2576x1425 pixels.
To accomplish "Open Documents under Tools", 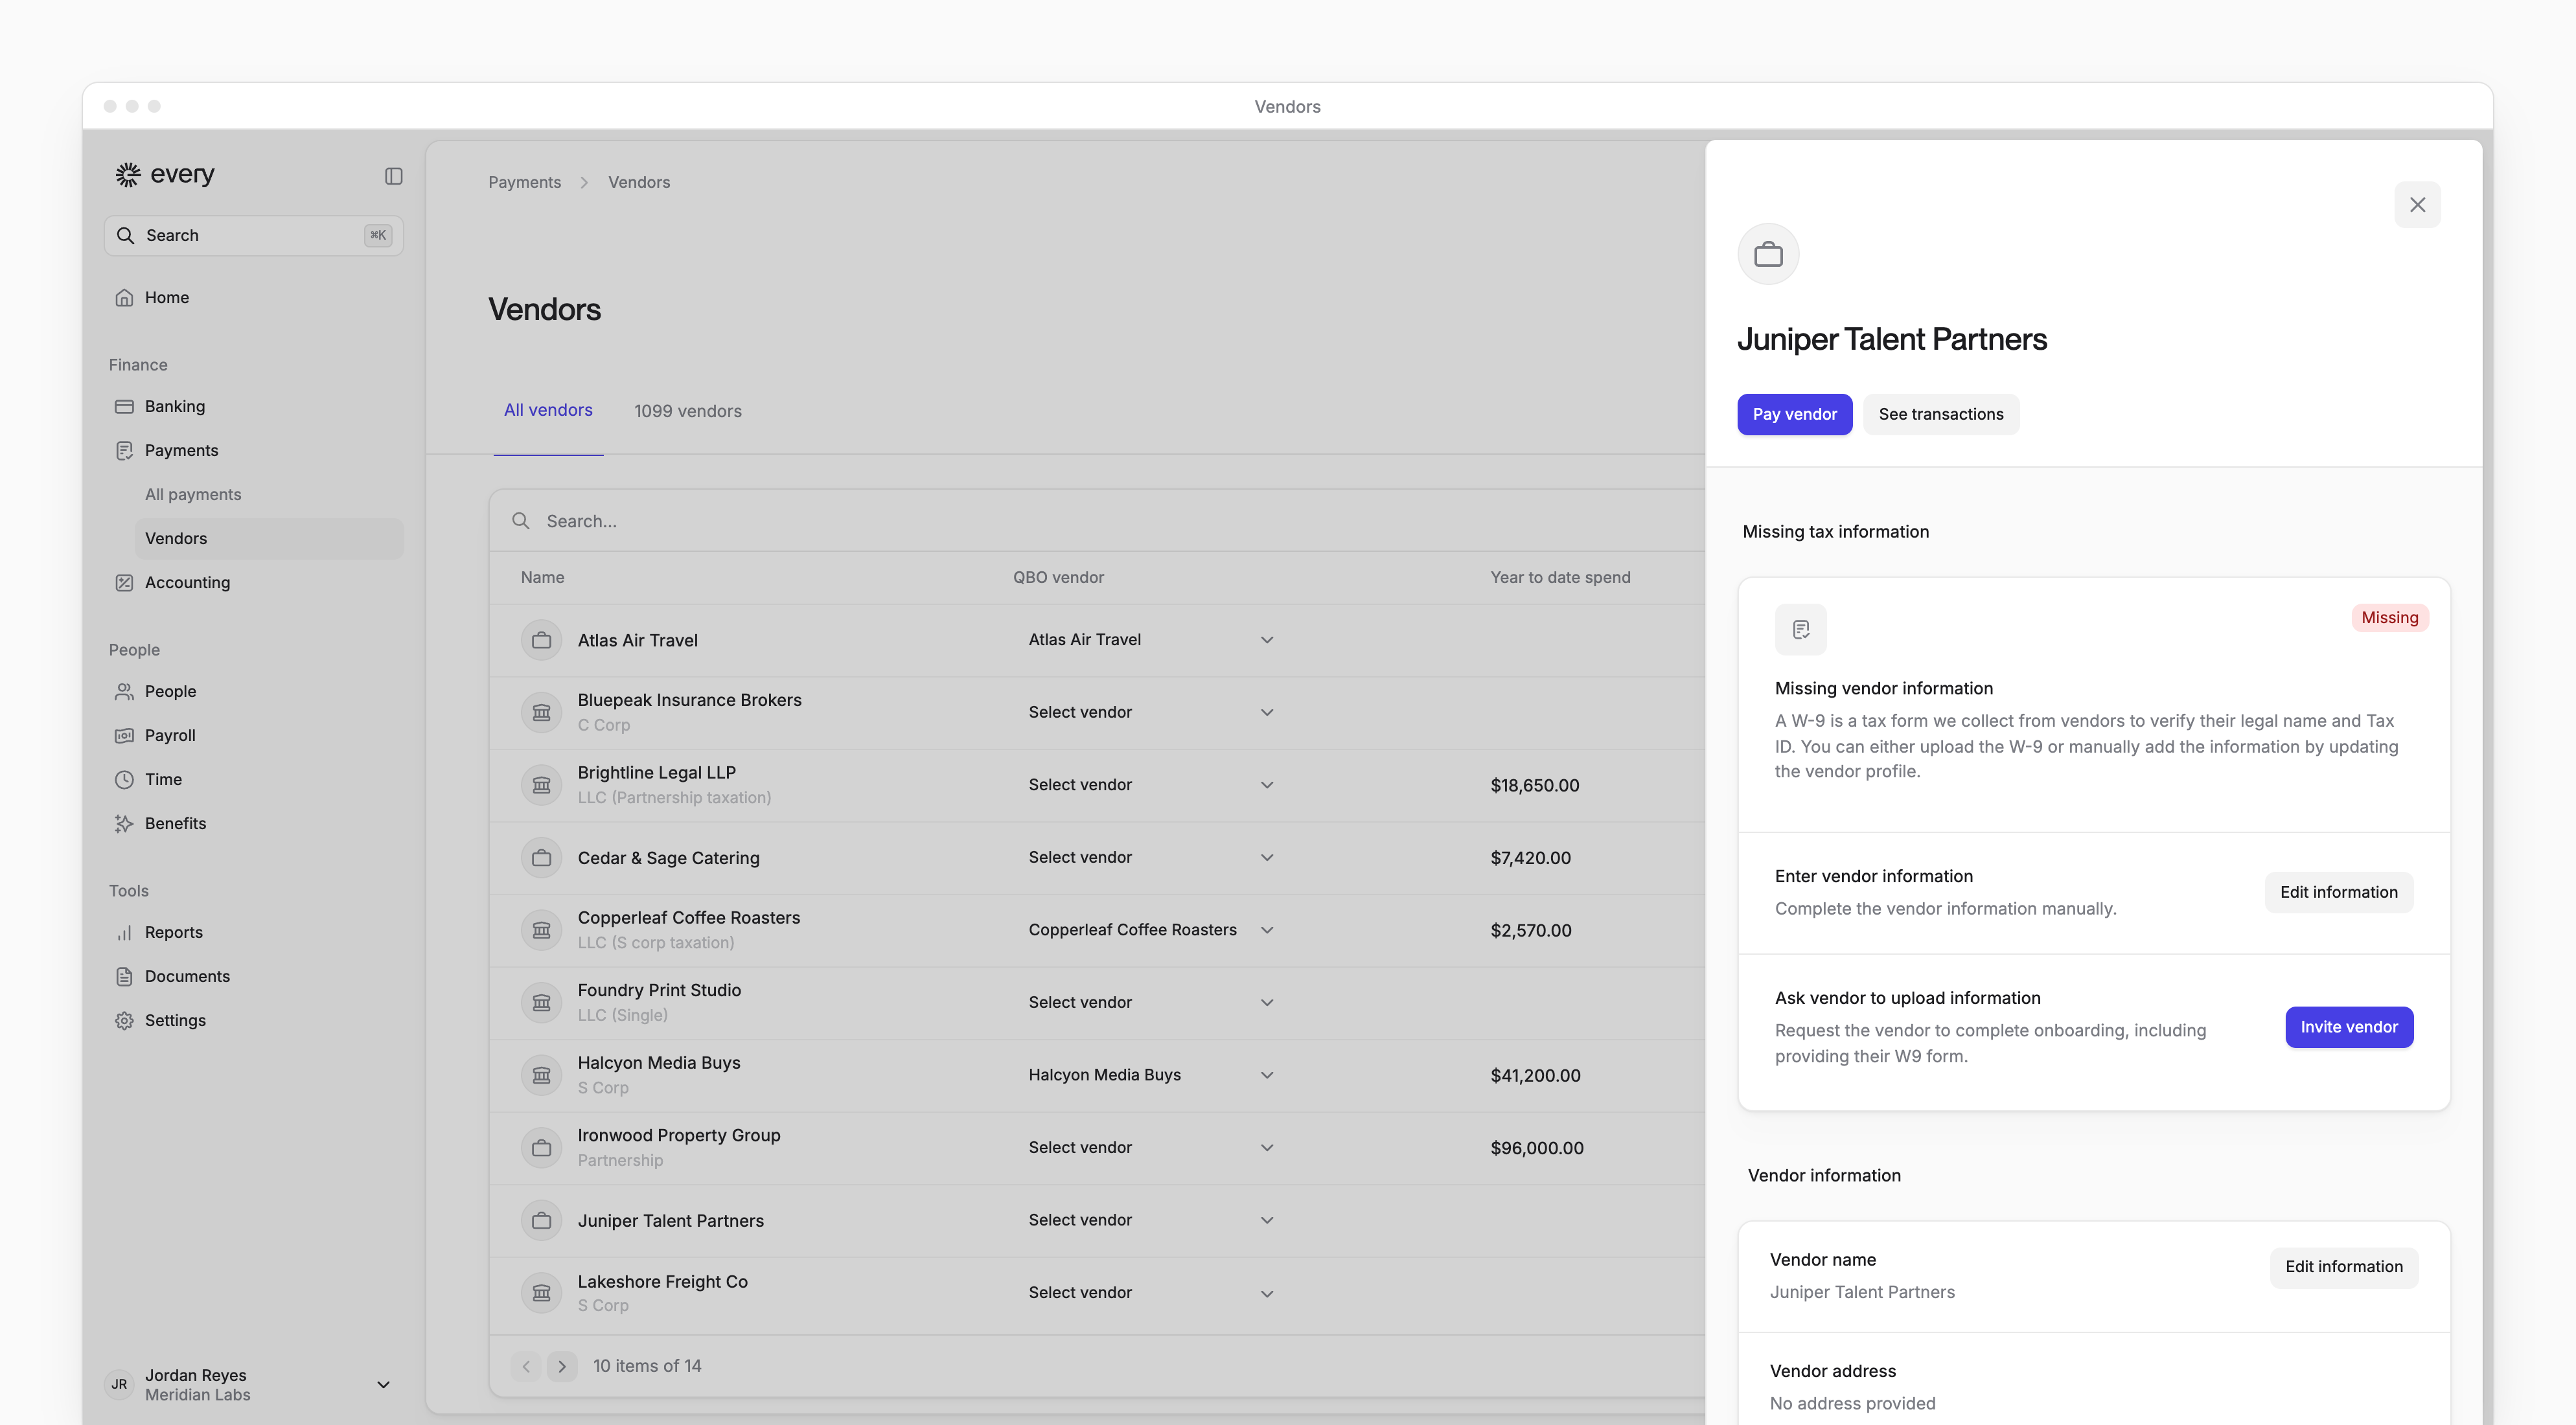I will (x=254, y=976).
